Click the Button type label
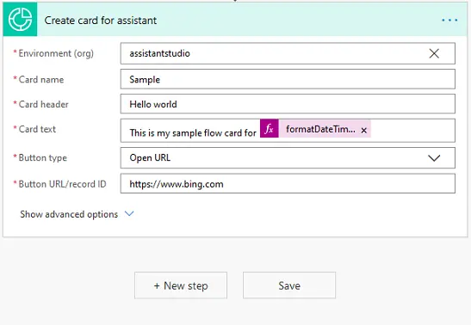The height and width of the screenshot is (325, 471). click(43, 157)
